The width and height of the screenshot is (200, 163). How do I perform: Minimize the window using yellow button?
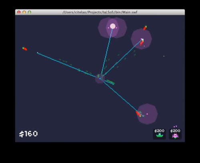point(24,12)
